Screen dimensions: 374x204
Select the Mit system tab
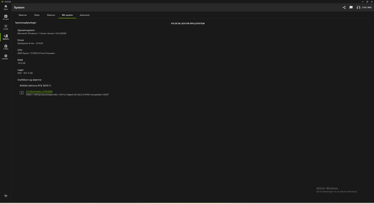point(67,15)
